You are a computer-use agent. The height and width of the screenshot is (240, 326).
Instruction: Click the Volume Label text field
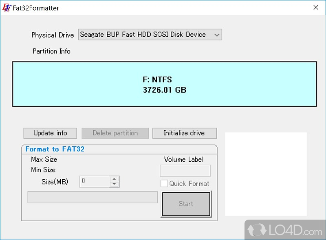point(185,171)
